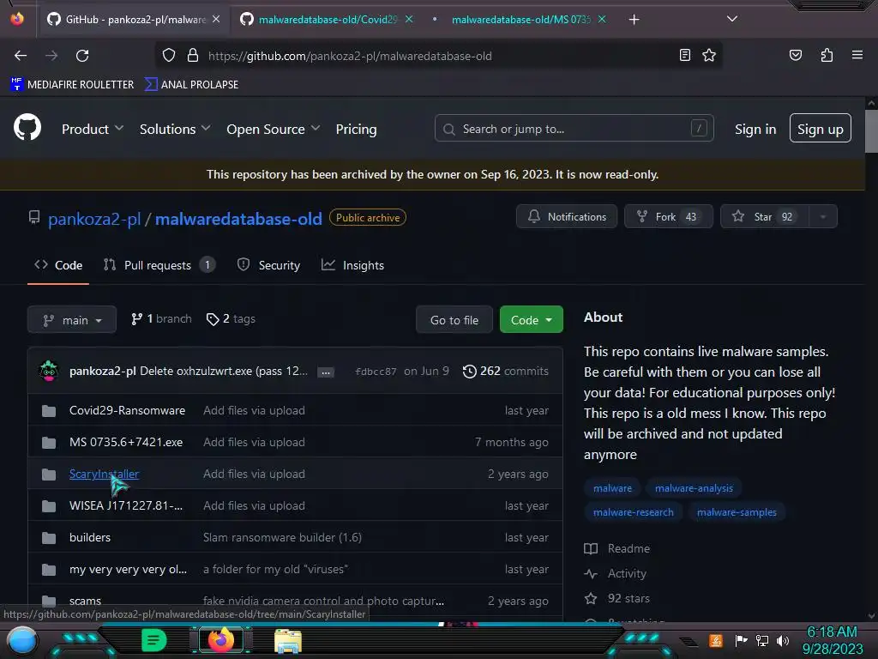This screenshot has width=878, height=659.
Task: Open the second bookmark toolbar item
Action: 191,85
